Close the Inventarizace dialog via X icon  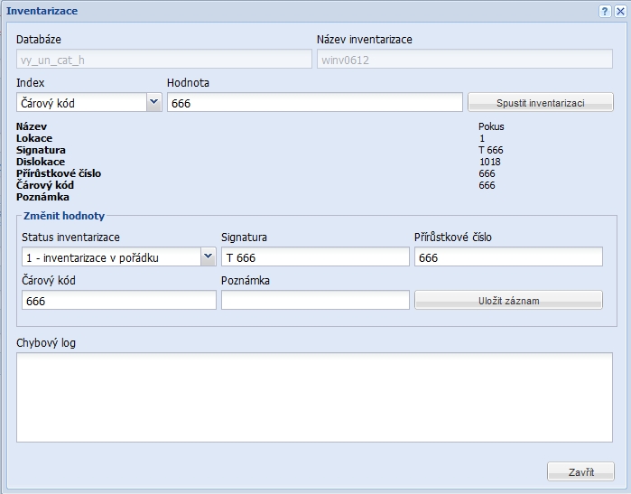pyautogui.click(x=620, y=11)
